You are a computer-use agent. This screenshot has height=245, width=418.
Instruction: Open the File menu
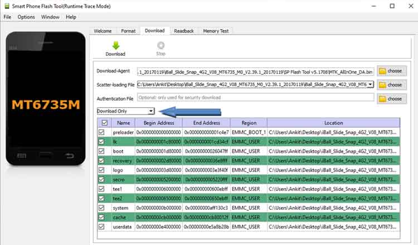7,17
